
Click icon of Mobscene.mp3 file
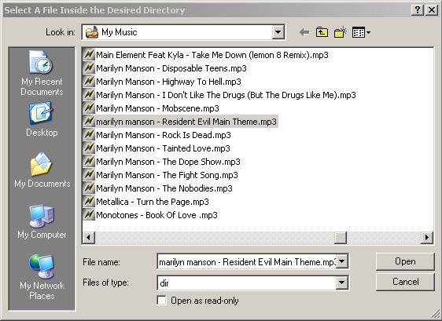click(x=89, y=108)
